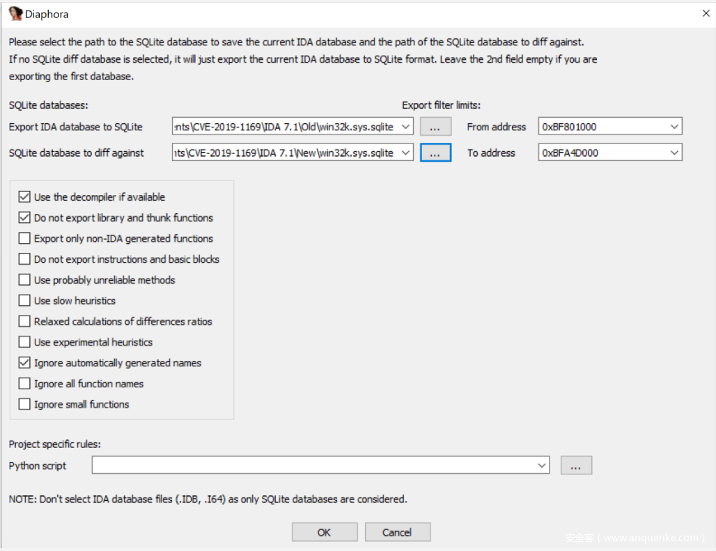Click the Diaphora title bar icon

[15, 14]
